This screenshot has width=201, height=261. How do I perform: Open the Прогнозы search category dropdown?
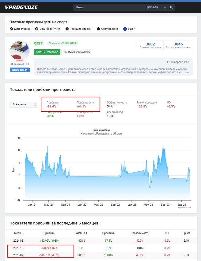(156, 7)
